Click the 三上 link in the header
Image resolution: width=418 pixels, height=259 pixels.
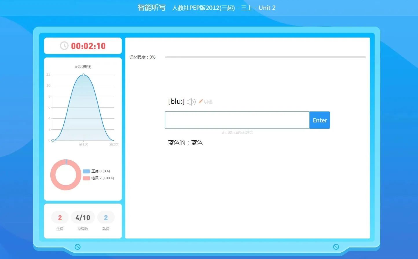tap(247, 8)
